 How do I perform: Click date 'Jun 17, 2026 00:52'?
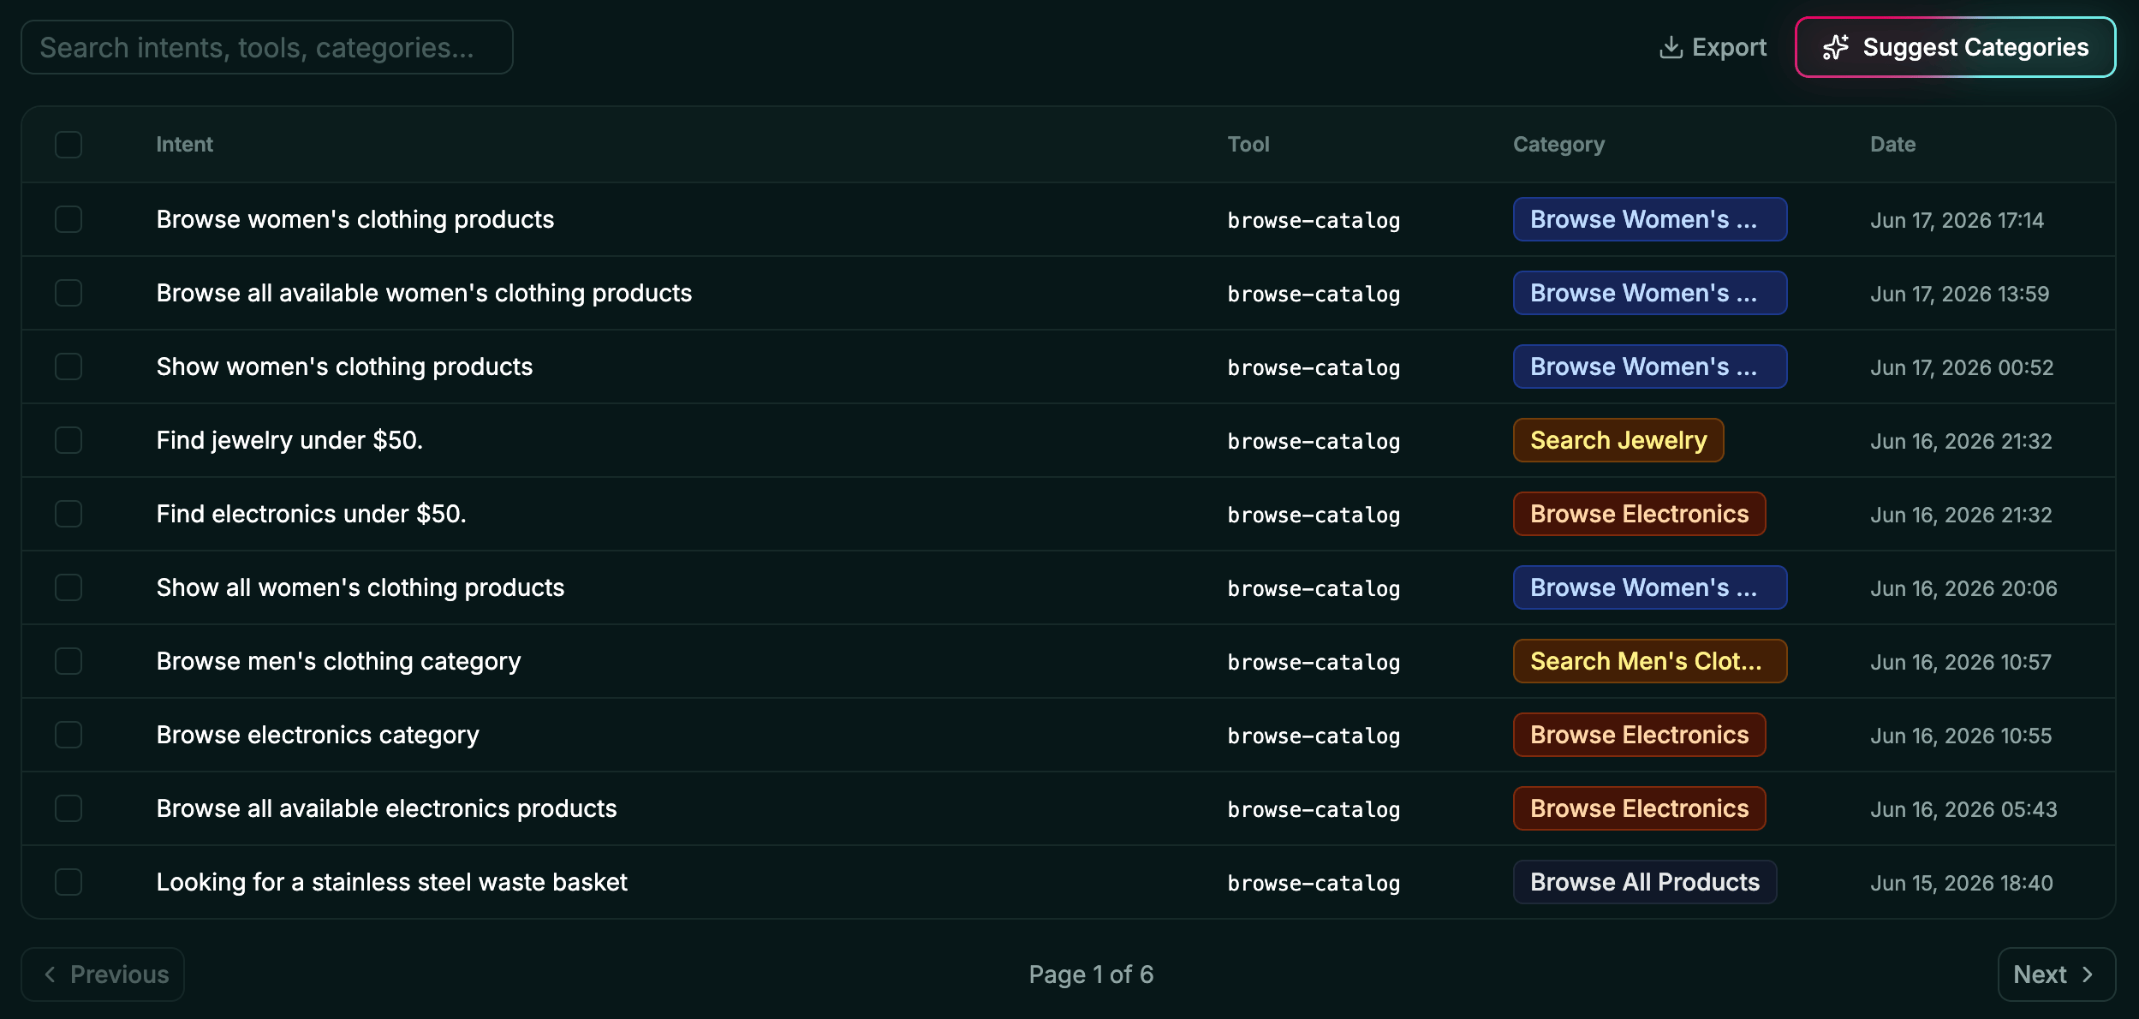coord(1962,367)
